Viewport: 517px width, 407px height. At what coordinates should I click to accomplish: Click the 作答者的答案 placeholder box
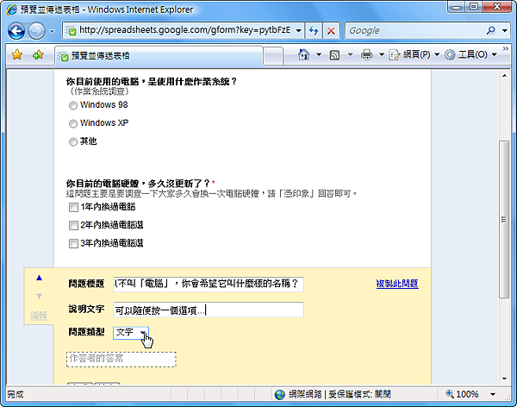[121, 359]
